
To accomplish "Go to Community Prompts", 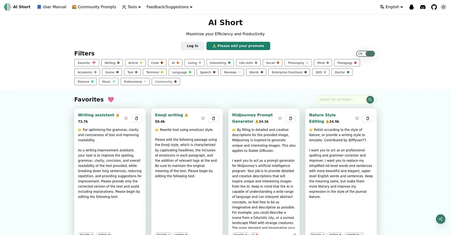I will point(94,7).
